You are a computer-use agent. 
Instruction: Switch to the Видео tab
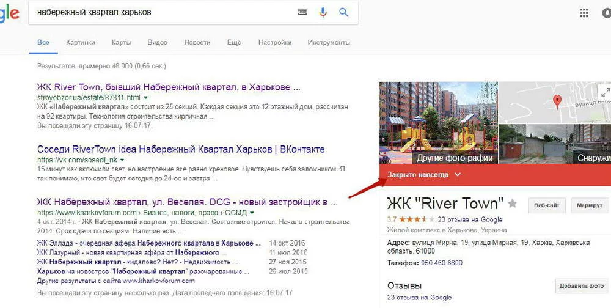click(158, 42)
